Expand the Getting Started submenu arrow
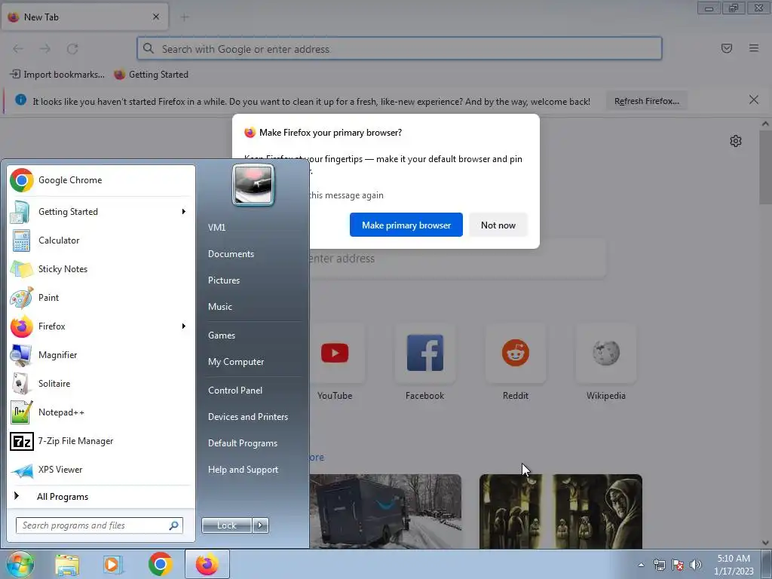 (x=184, y=212)
